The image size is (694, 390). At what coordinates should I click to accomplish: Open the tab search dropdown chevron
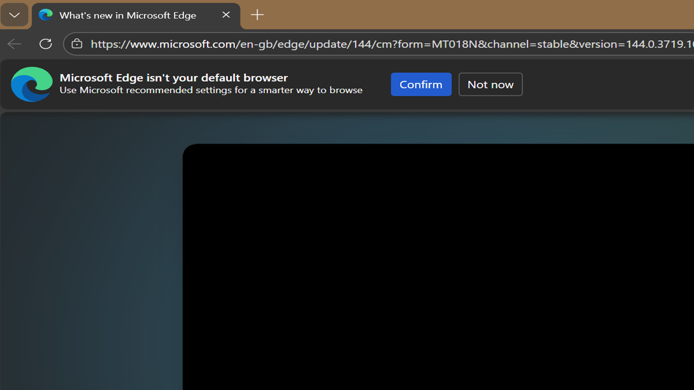(x=14, y=15)
